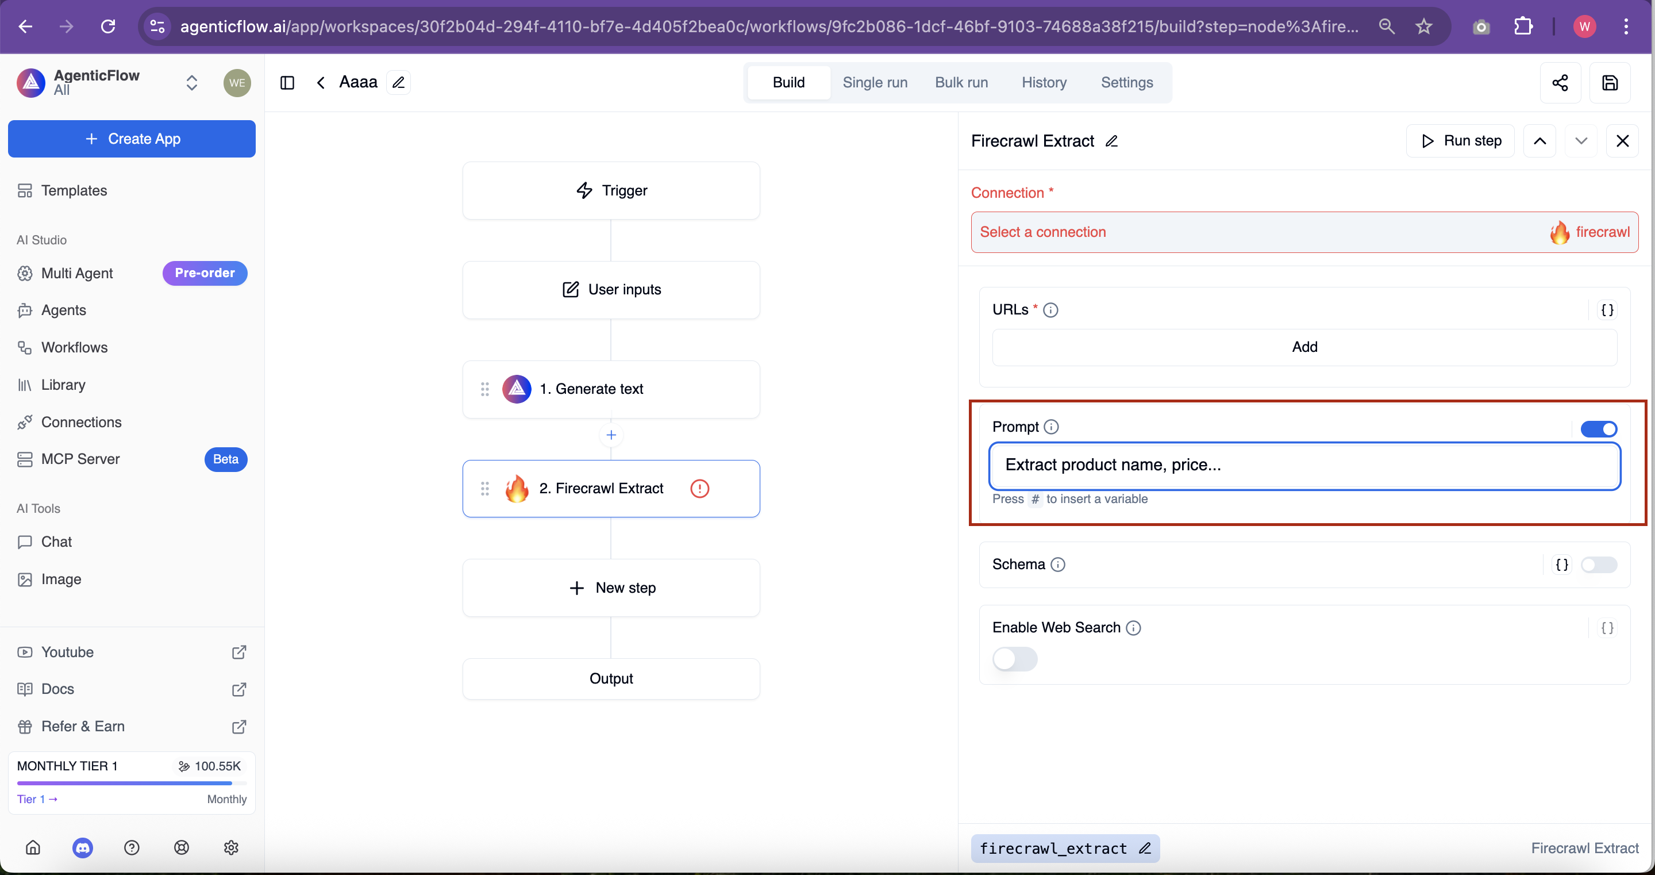Disable the Prompt toggle
Viewport: 1655px width, 875px height.
coord(1599,429)
